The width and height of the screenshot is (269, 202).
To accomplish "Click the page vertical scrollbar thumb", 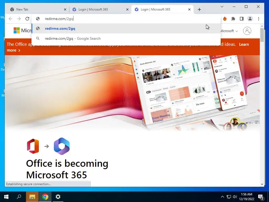I will 262,35.
